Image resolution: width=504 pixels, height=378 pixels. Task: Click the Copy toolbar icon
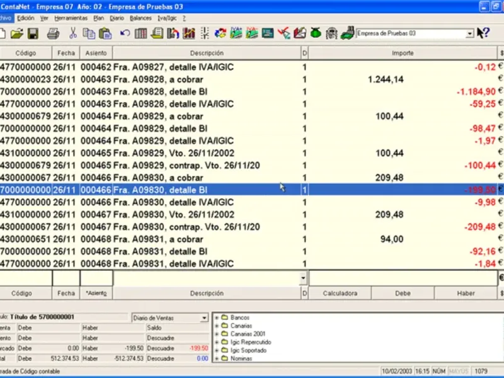88,33
